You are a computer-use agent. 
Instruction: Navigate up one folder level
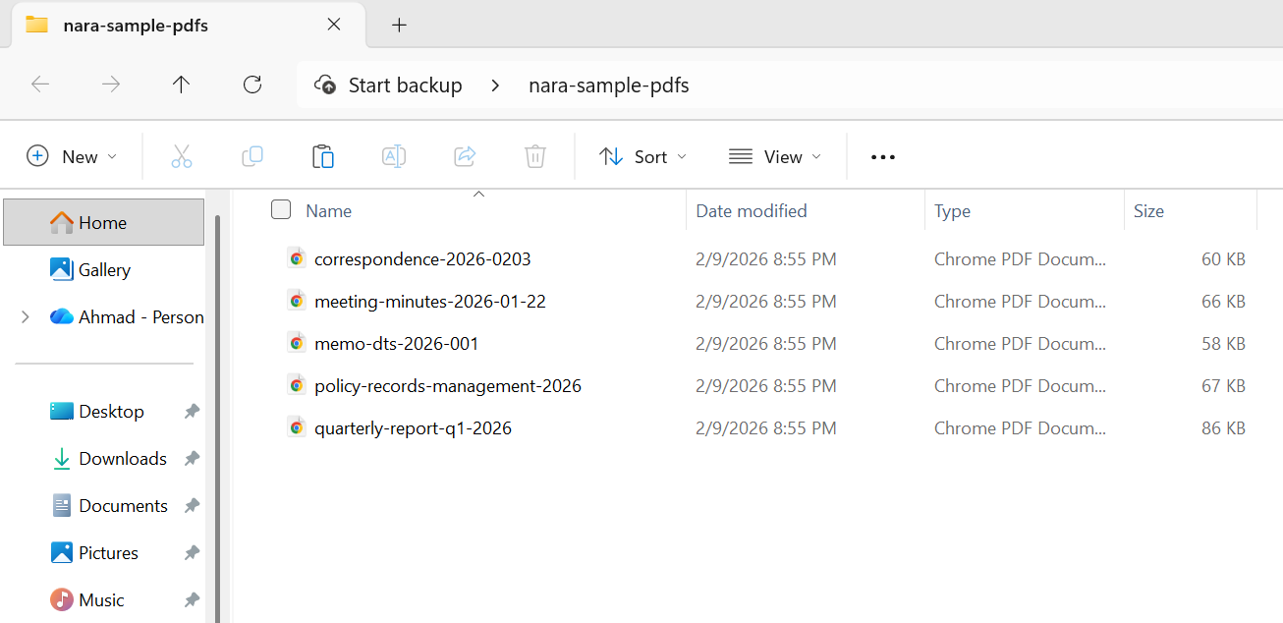coord(181,85)
